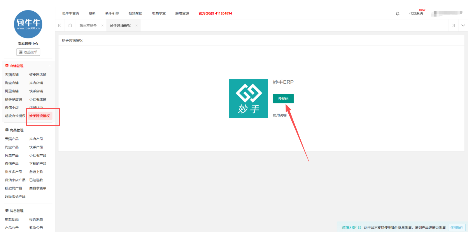Go to 淘宝产品 in the sidebar
Screen dimensions: 468x236
pos(12,147)
